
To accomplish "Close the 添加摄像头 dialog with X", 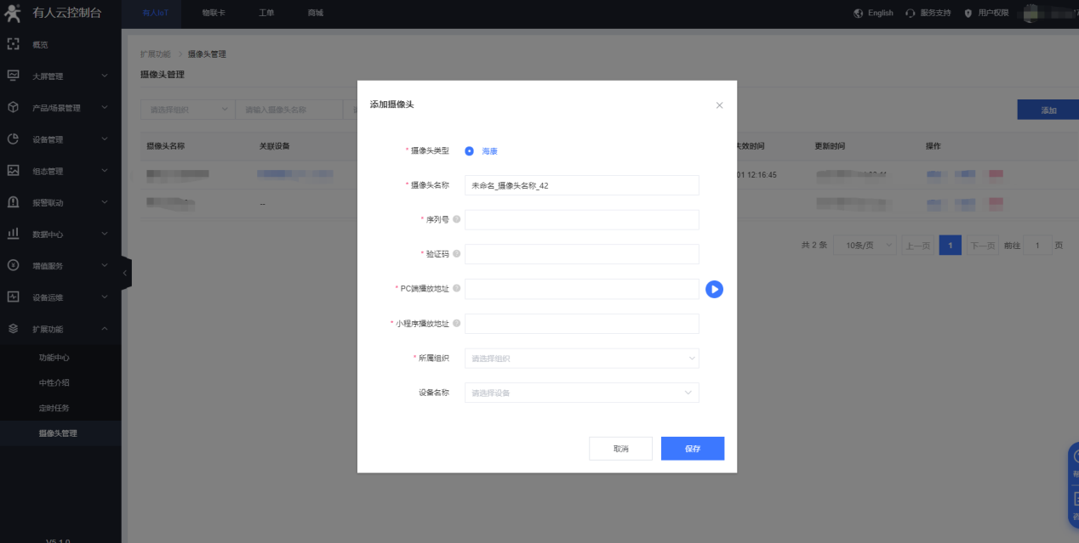I will [719, 105].
